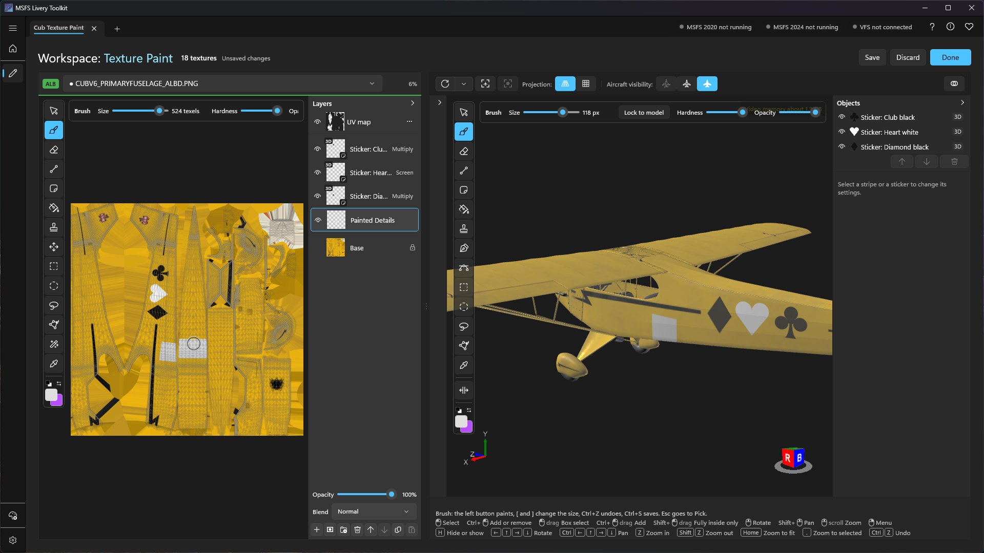The width and height of the screenshot is (984, 553).
Task: Open the UV map layer options menu
Action: (x=409, y=122)
